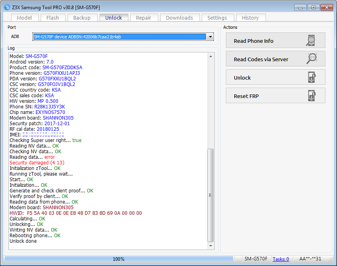The height and width of the screenshot is (266, 337).
Task: Click 'Writing NV data... OK' line
Action: [33, 230]
